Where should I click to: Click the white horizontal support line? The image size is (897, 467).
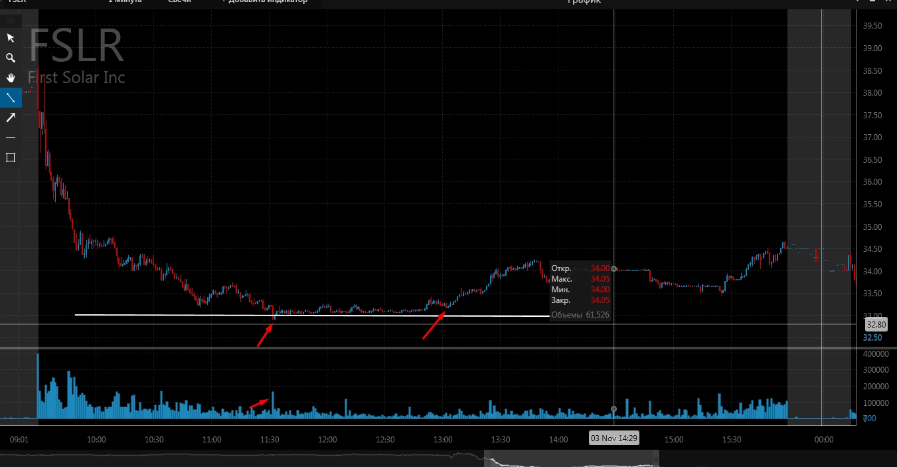(x=312, y=316)
